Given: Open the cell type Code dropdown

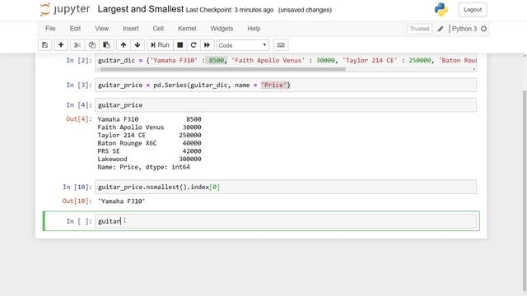Looking at the screenshot, I should pos(242,45).
